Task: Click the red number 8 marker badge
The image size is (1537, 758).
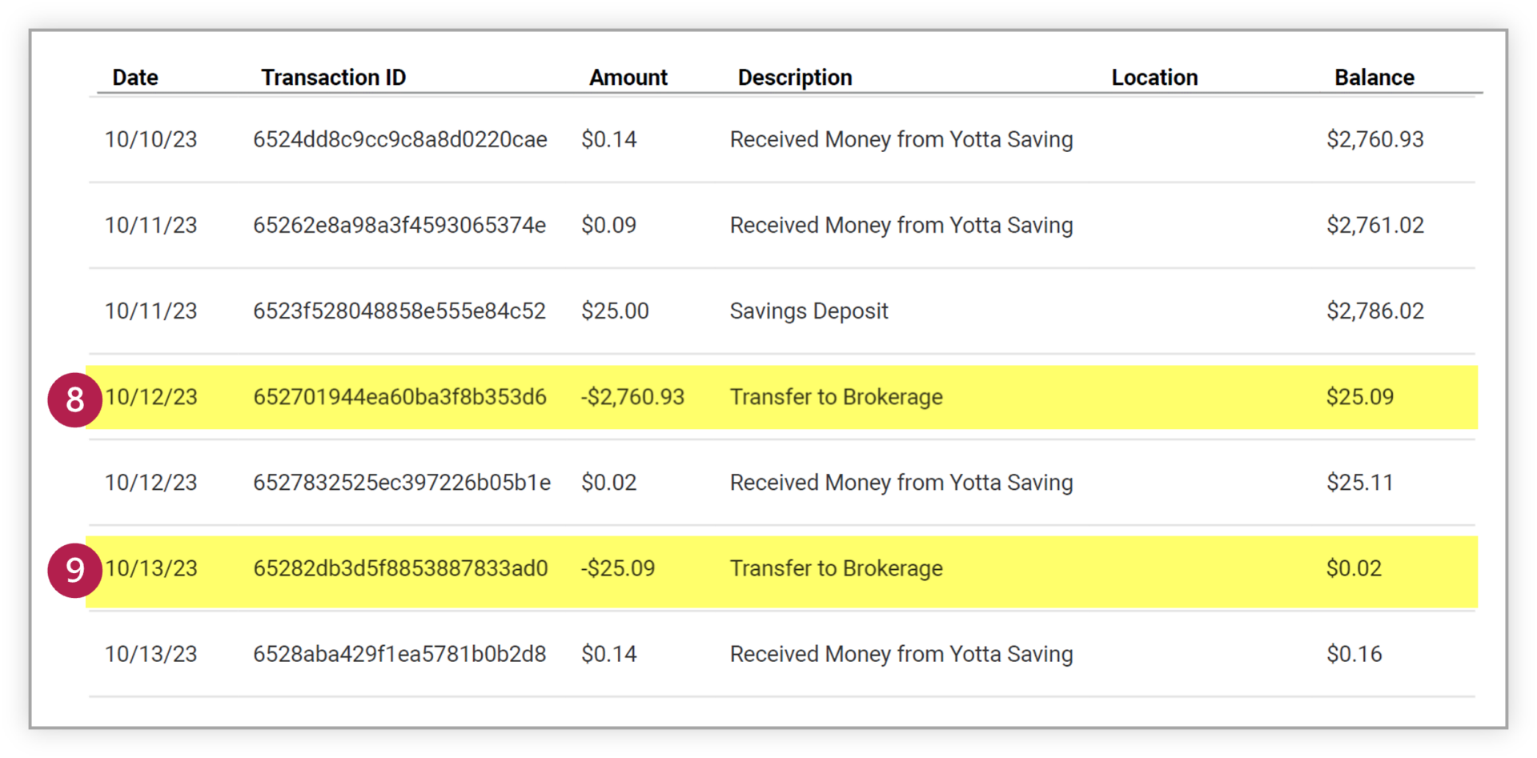Action: click(x=74, y=399)
